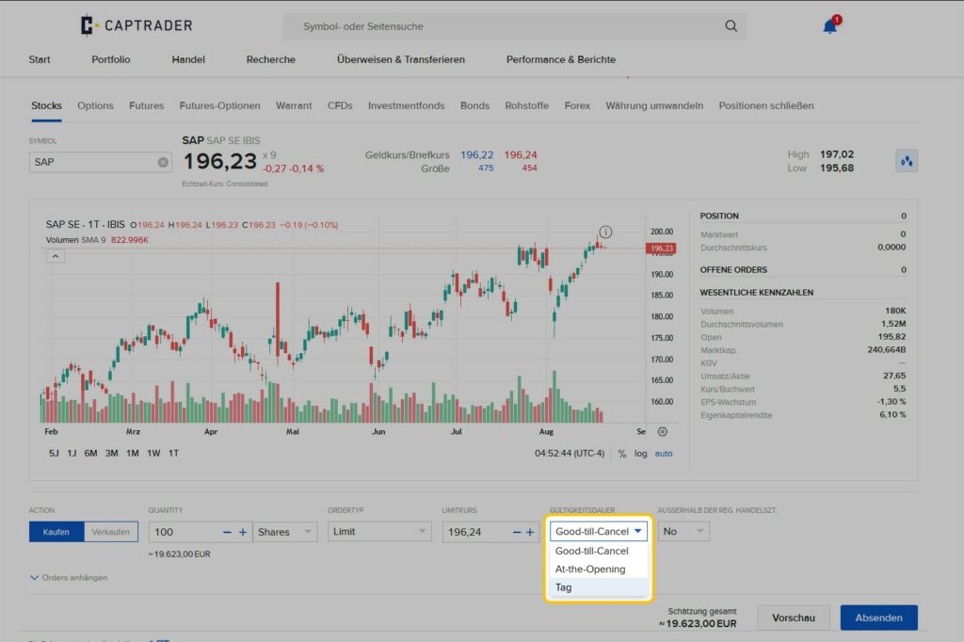Open the Start menu item

point(40,59)
